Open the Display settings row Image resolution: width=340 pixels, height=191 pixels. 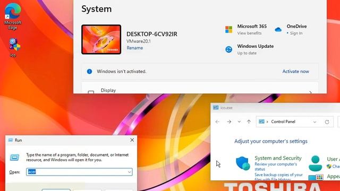tap(200, 88)
